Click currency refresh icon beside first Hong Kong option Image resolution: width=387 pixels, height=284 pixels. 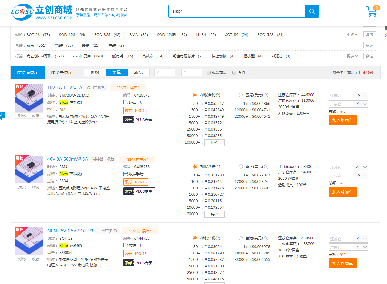point(266,95)
